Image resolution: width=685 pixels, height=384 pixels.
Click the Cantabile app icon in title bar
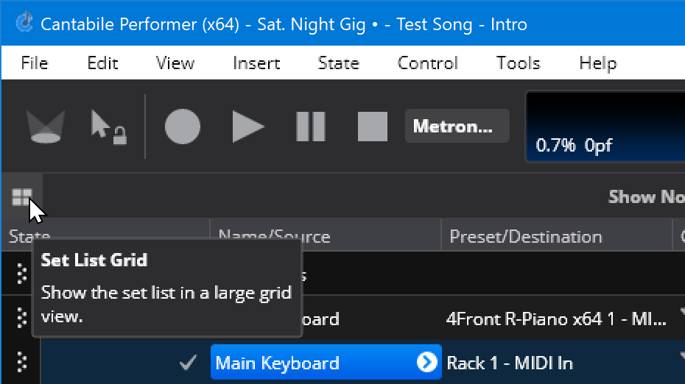(x=24, y=23)
